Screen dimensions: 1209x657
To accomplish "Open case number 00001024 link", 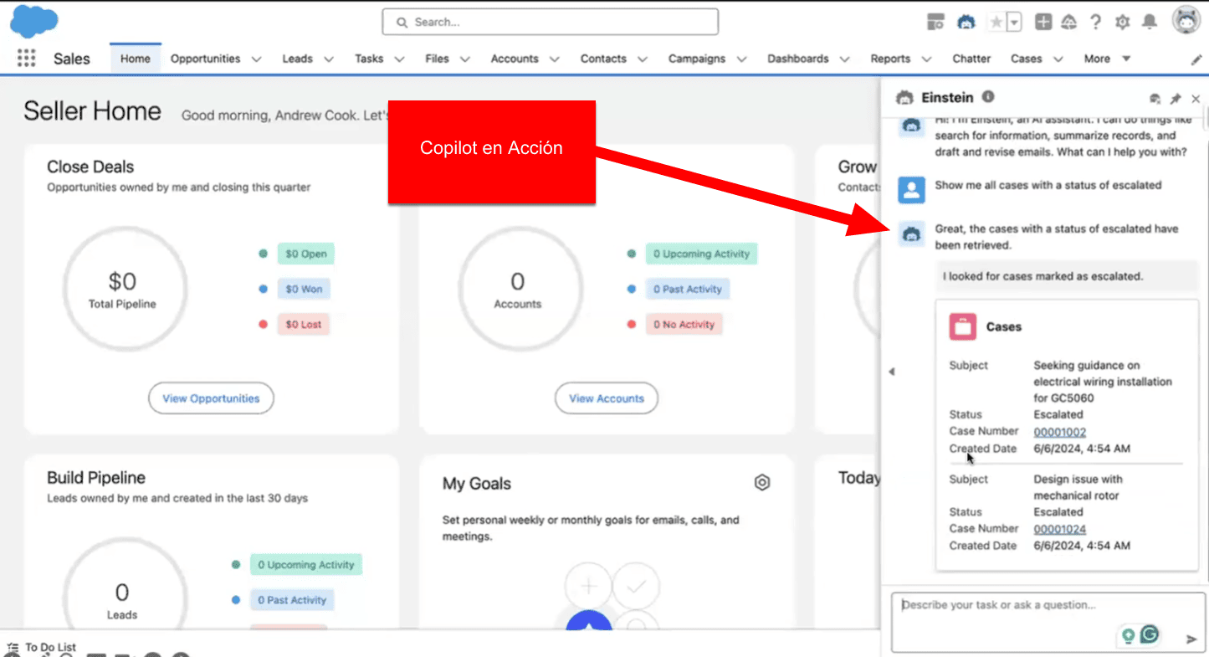I will click(x=1060, y=529).
